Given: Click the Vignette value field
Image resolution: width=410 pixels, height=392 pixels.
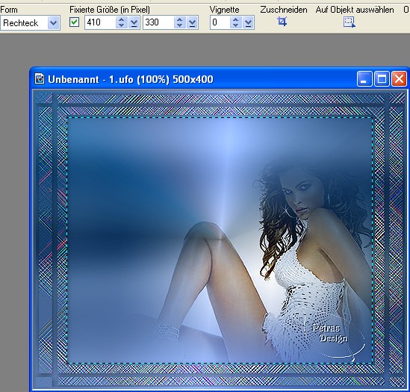Looking at the screenshot, I should pos(220,22).
